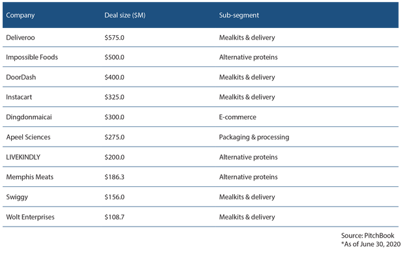Click the As of June 30, 2020 note
The height and width of the screenshot is (254, 411).
pos(371,244)
